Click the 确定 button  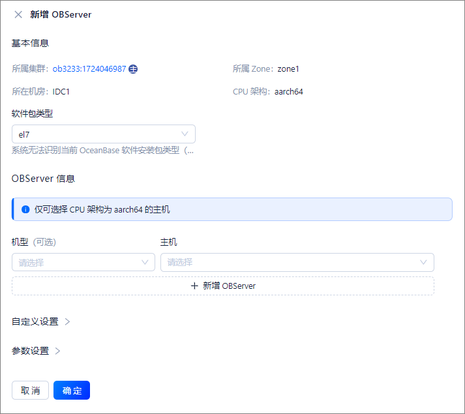click(x=72, y=391)
